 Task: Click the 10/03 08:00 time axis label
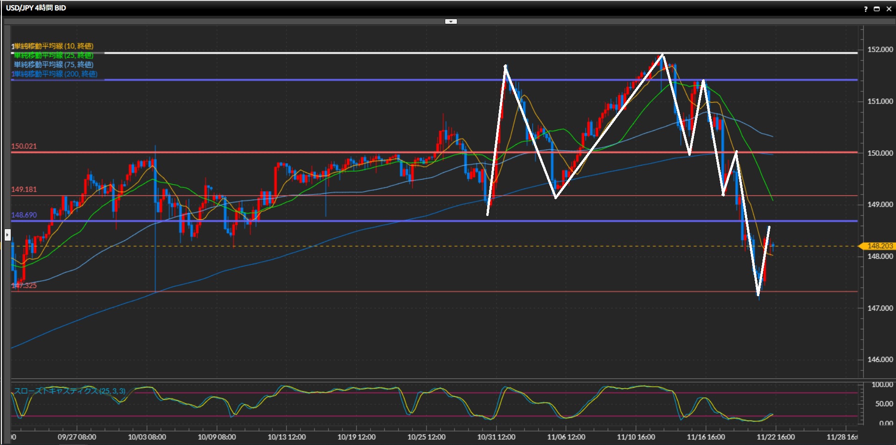coord(147,437)
